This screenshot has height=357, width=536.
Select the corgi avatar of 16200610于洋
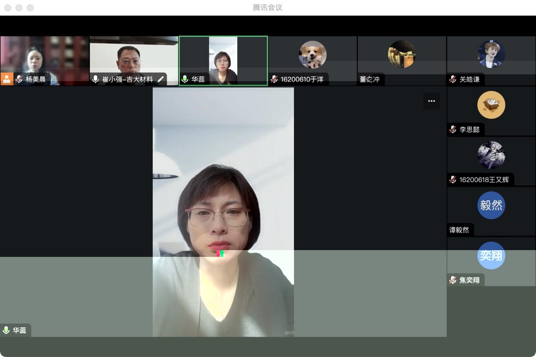tap(313, 55)
